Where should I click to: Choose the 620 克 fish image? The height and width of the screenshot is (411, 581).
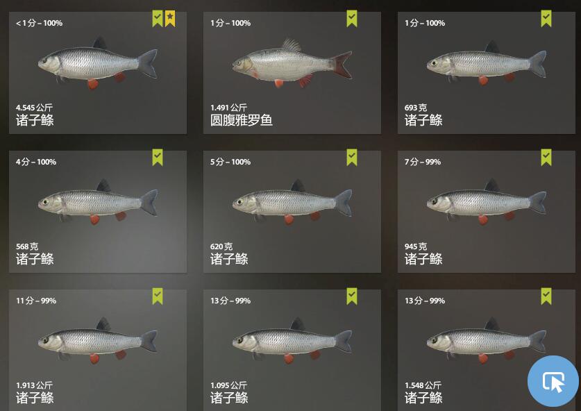click(292, 202)
